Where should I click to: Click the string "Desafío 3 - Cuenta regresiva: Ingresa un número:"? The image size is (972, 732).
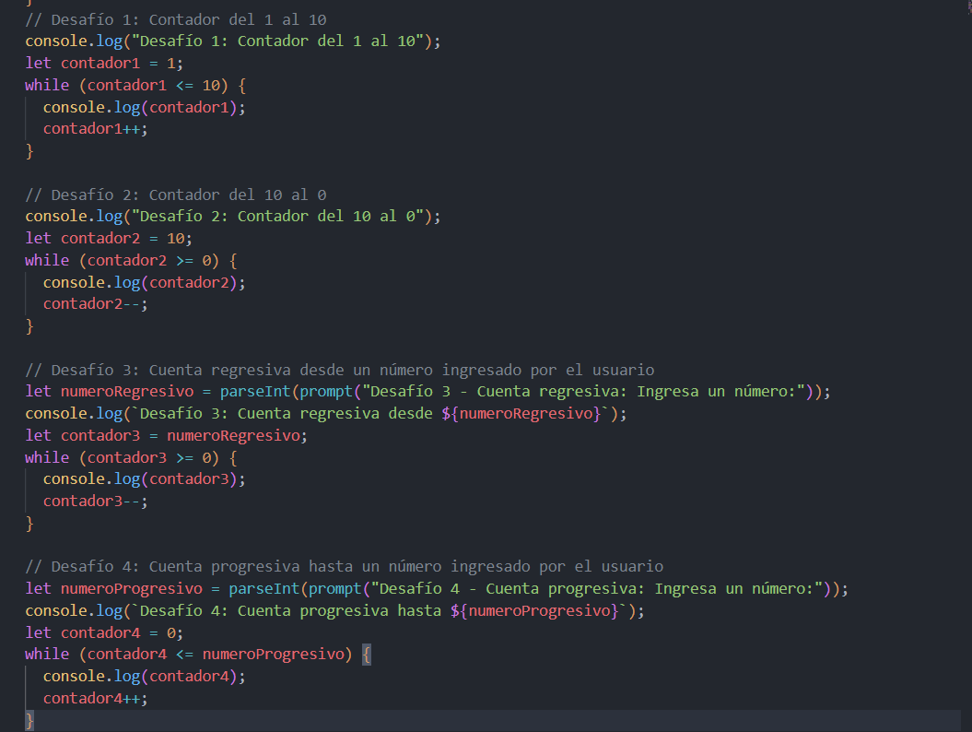583,392
